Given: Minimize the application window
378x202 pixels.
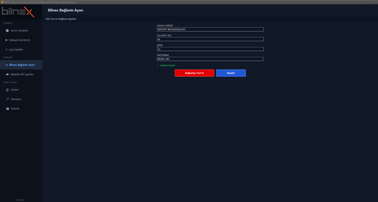Looking at the screenshot, I should tap(368, 2).
